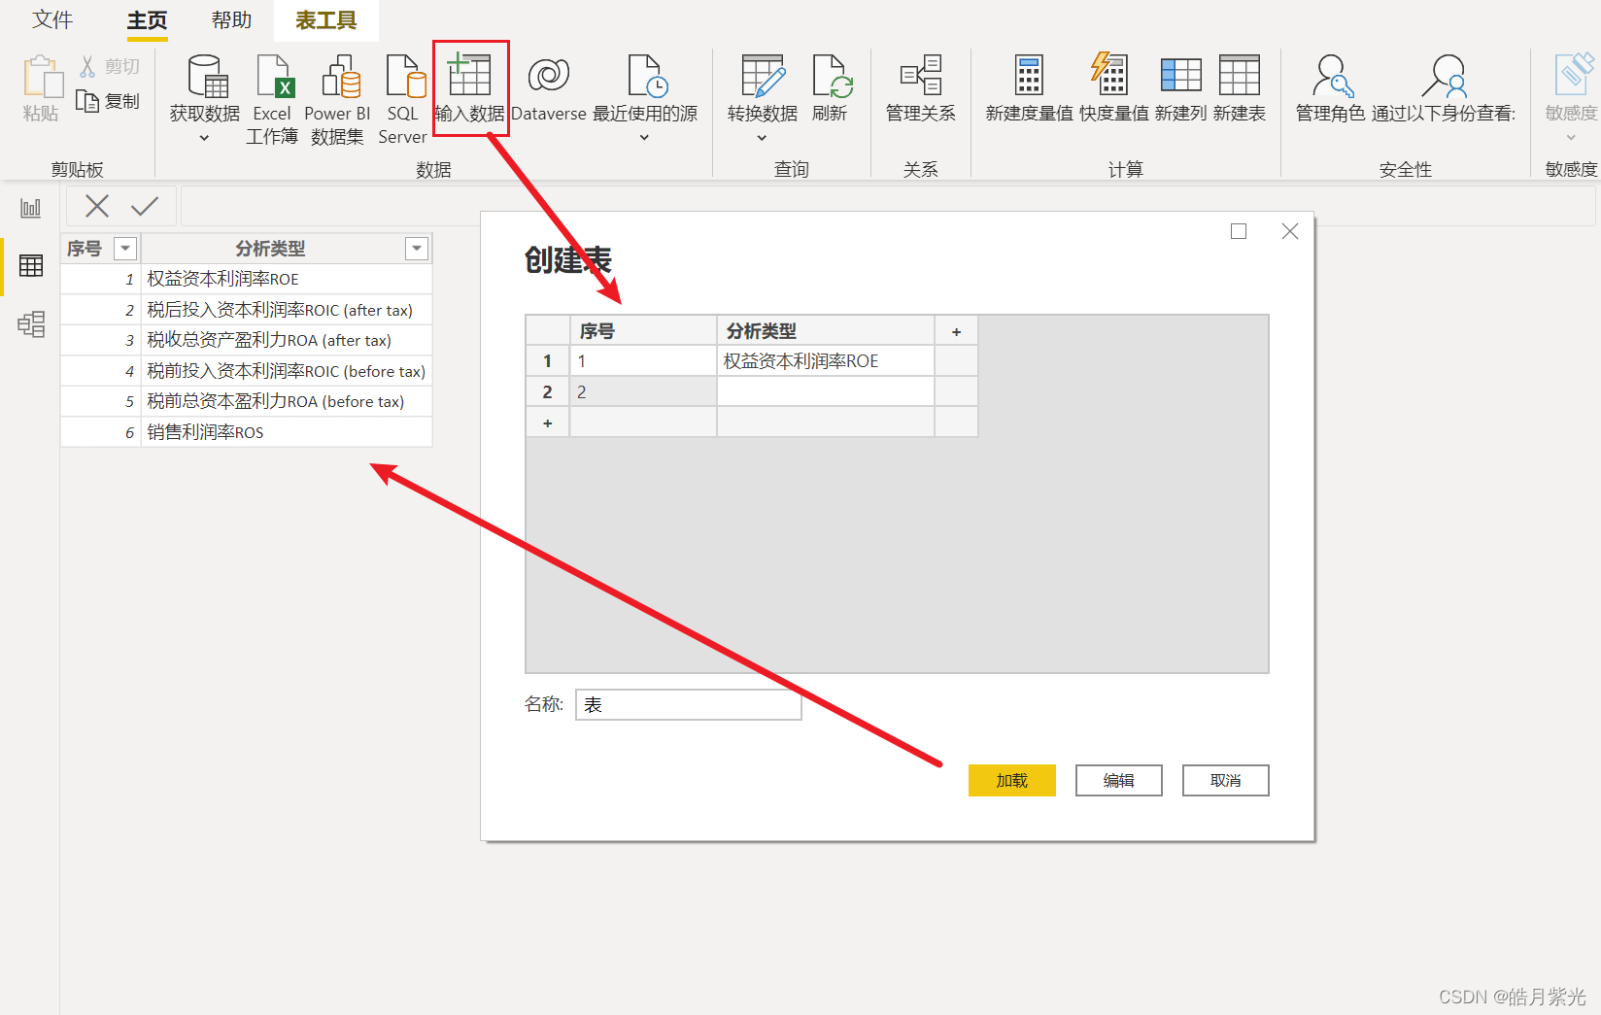
Task: Open the Get Data (获取数据) icon
Action: click(206, 76)
